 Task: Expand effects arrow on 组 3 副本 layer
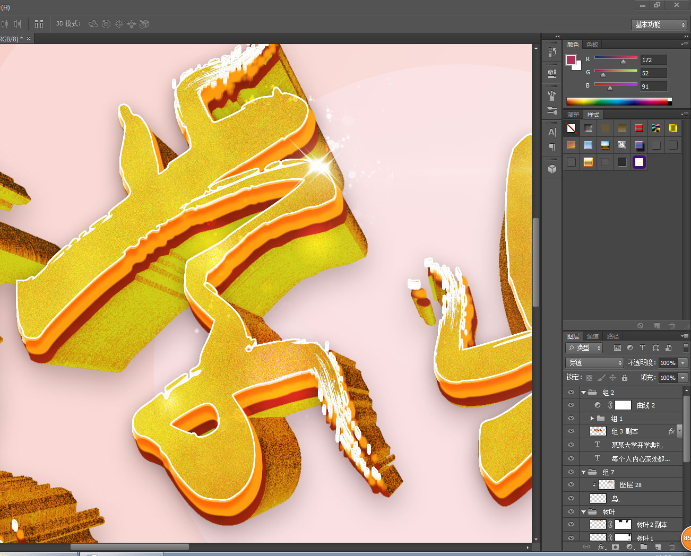point(680,431)
